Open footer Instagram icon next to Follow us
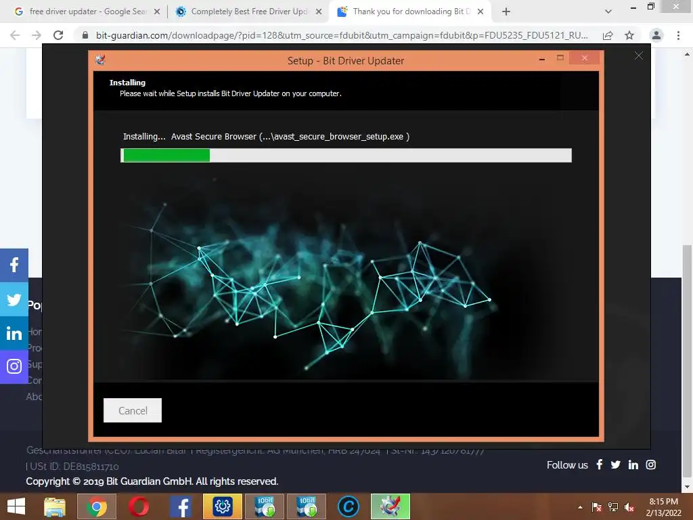 point(650,464)
